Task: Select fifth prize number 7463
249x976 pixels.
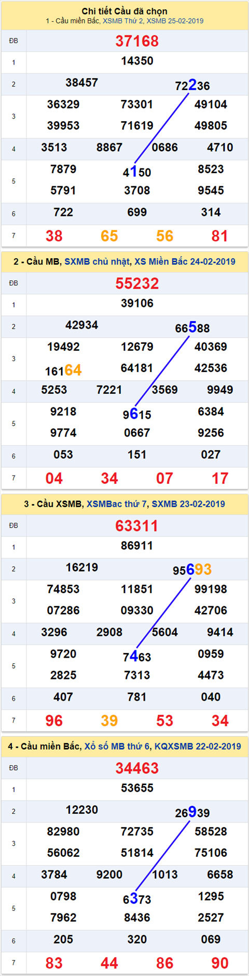Action: [x=137, y=657]
